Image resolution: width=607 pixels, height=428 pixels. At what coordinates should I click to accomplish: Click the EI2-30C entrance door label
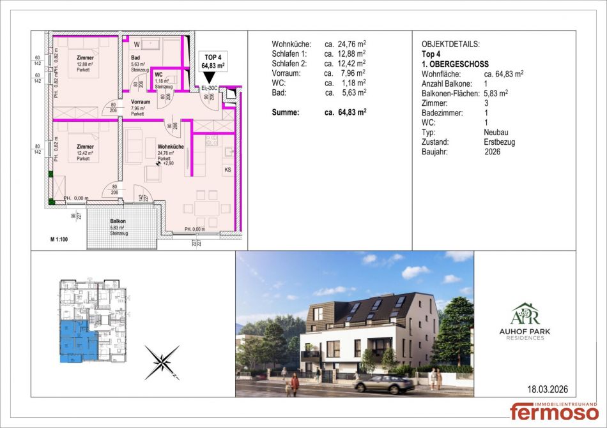tap(210, 89)
